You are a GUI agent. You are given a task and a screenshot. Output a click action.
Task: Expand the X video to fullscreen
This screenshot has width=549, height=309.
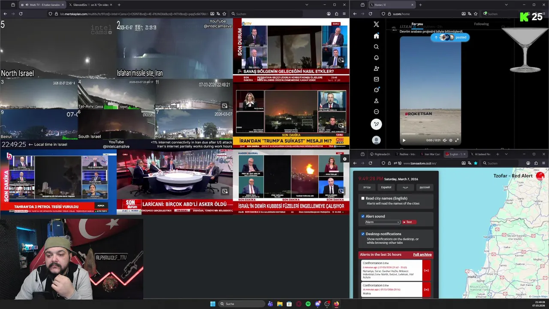click(x=457, y=140)
